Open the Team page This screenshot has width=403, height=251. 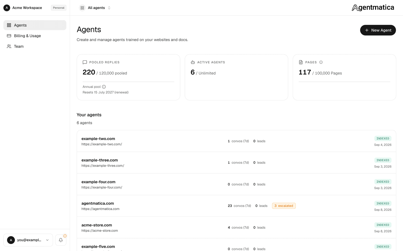point(35,46)
